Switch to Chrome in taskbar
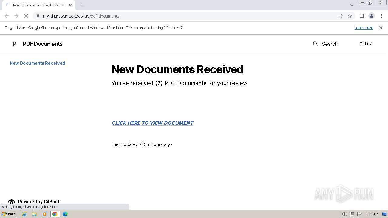 tap(55, 214)
